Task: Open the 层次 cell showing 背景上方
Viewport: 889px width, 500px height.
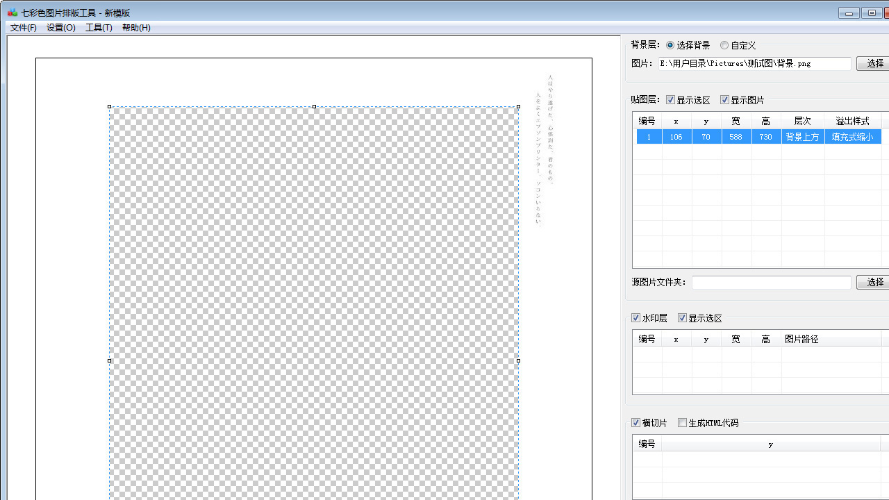Action: click(802, 137)
